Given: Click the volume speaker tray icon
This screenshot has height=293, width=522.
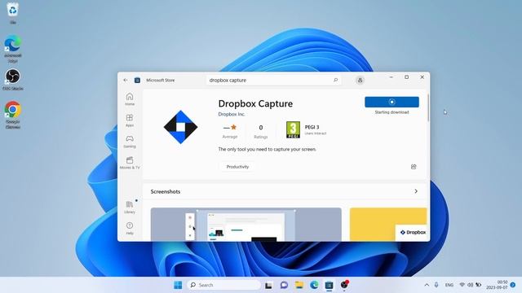Looking at the screenshot, I should coord(470,285).
